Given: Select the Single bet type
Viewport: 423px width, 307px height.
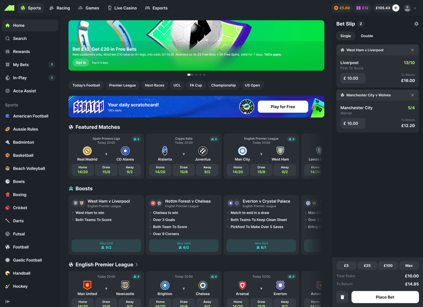Looking at the screenshot, I should pos(346,36).
